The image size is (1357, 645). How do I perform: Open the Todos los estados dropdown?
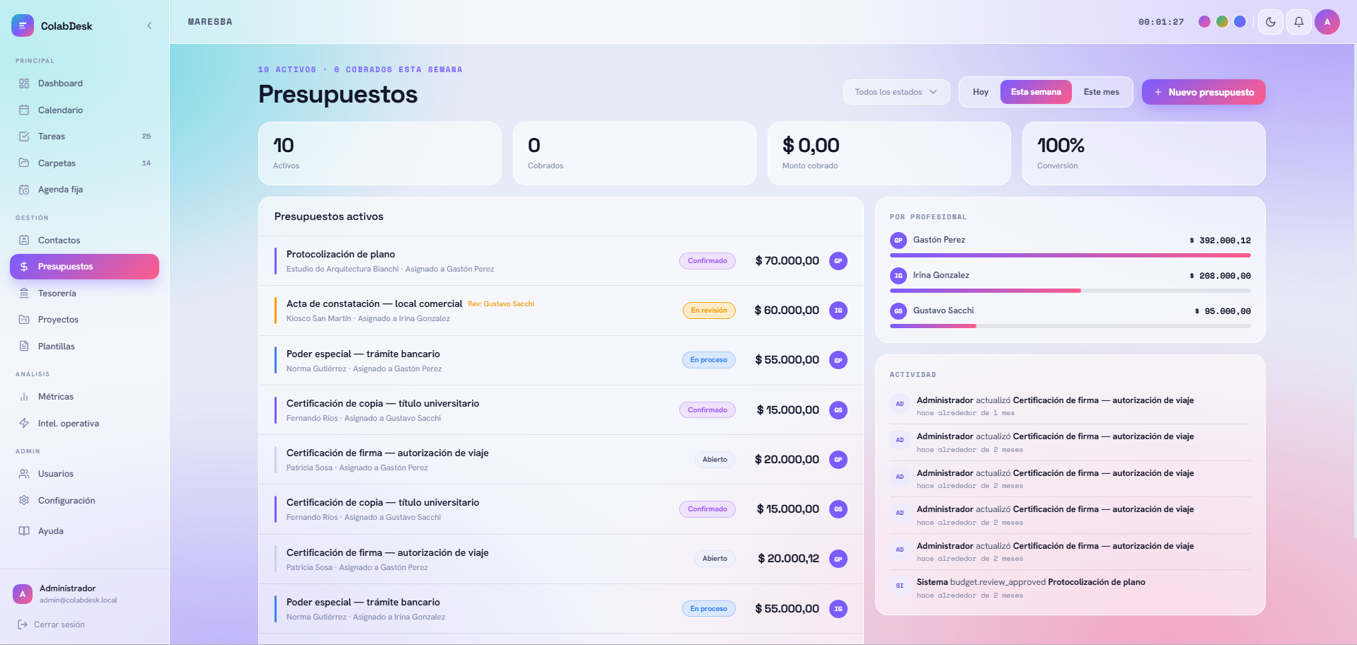(896, 92)
